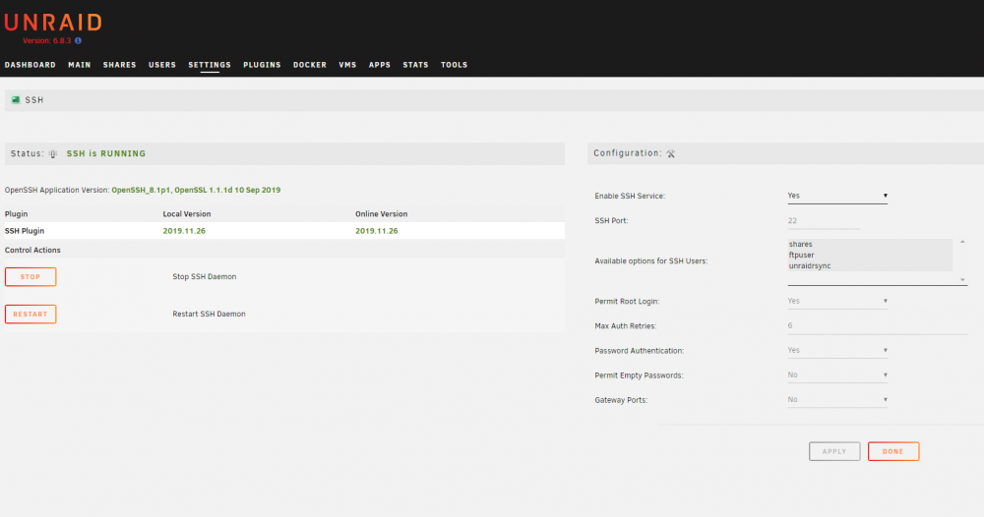This screenshot has width=984, height=517.
Task: Click local version 2019.11.26
Action: [x=184, y=231]
